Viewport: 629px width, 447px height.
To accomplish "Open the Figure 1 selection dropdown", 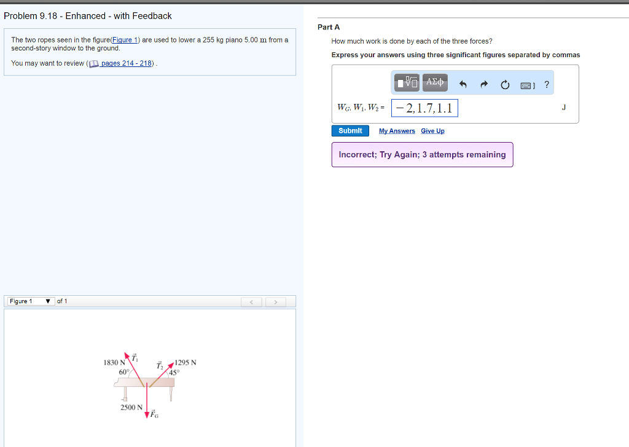I will point(29,301).
